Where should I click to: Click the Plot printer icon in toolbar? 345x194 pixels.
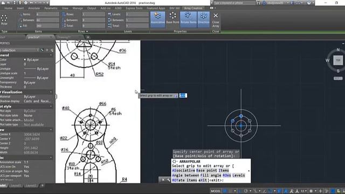(x=26, y=3)
